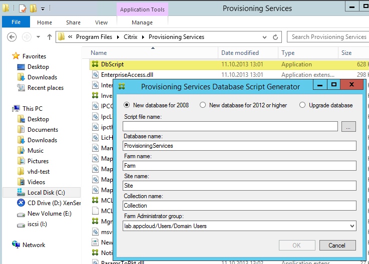Open Documents folder under This PC
This screenshot has width=369, height=264.
[x=43, y=130]
